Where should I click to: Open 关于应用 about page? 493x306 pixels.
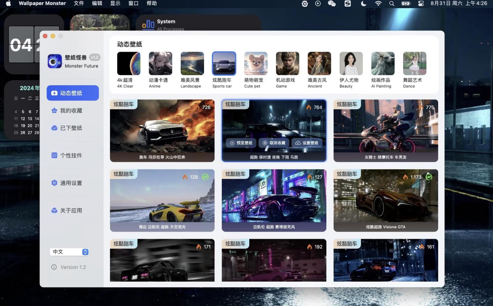click(x=71, y=211)
